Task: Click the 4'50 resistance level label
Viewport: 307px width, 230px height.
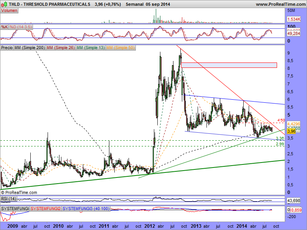Action: (x=281, y=120)
